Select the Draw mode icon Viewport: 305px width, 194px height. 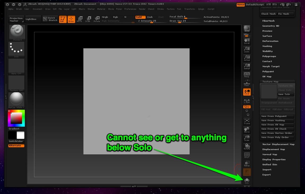tap(71, 19)
